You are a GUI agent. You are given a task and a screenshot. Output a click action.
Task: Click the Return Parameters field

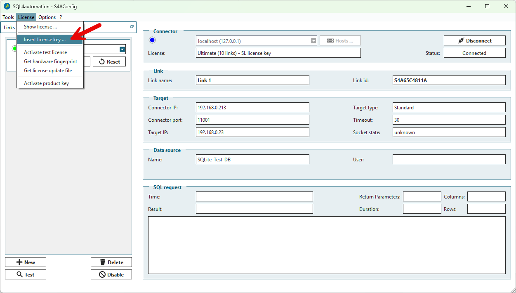pyautogui.click(x=422, y=196)
